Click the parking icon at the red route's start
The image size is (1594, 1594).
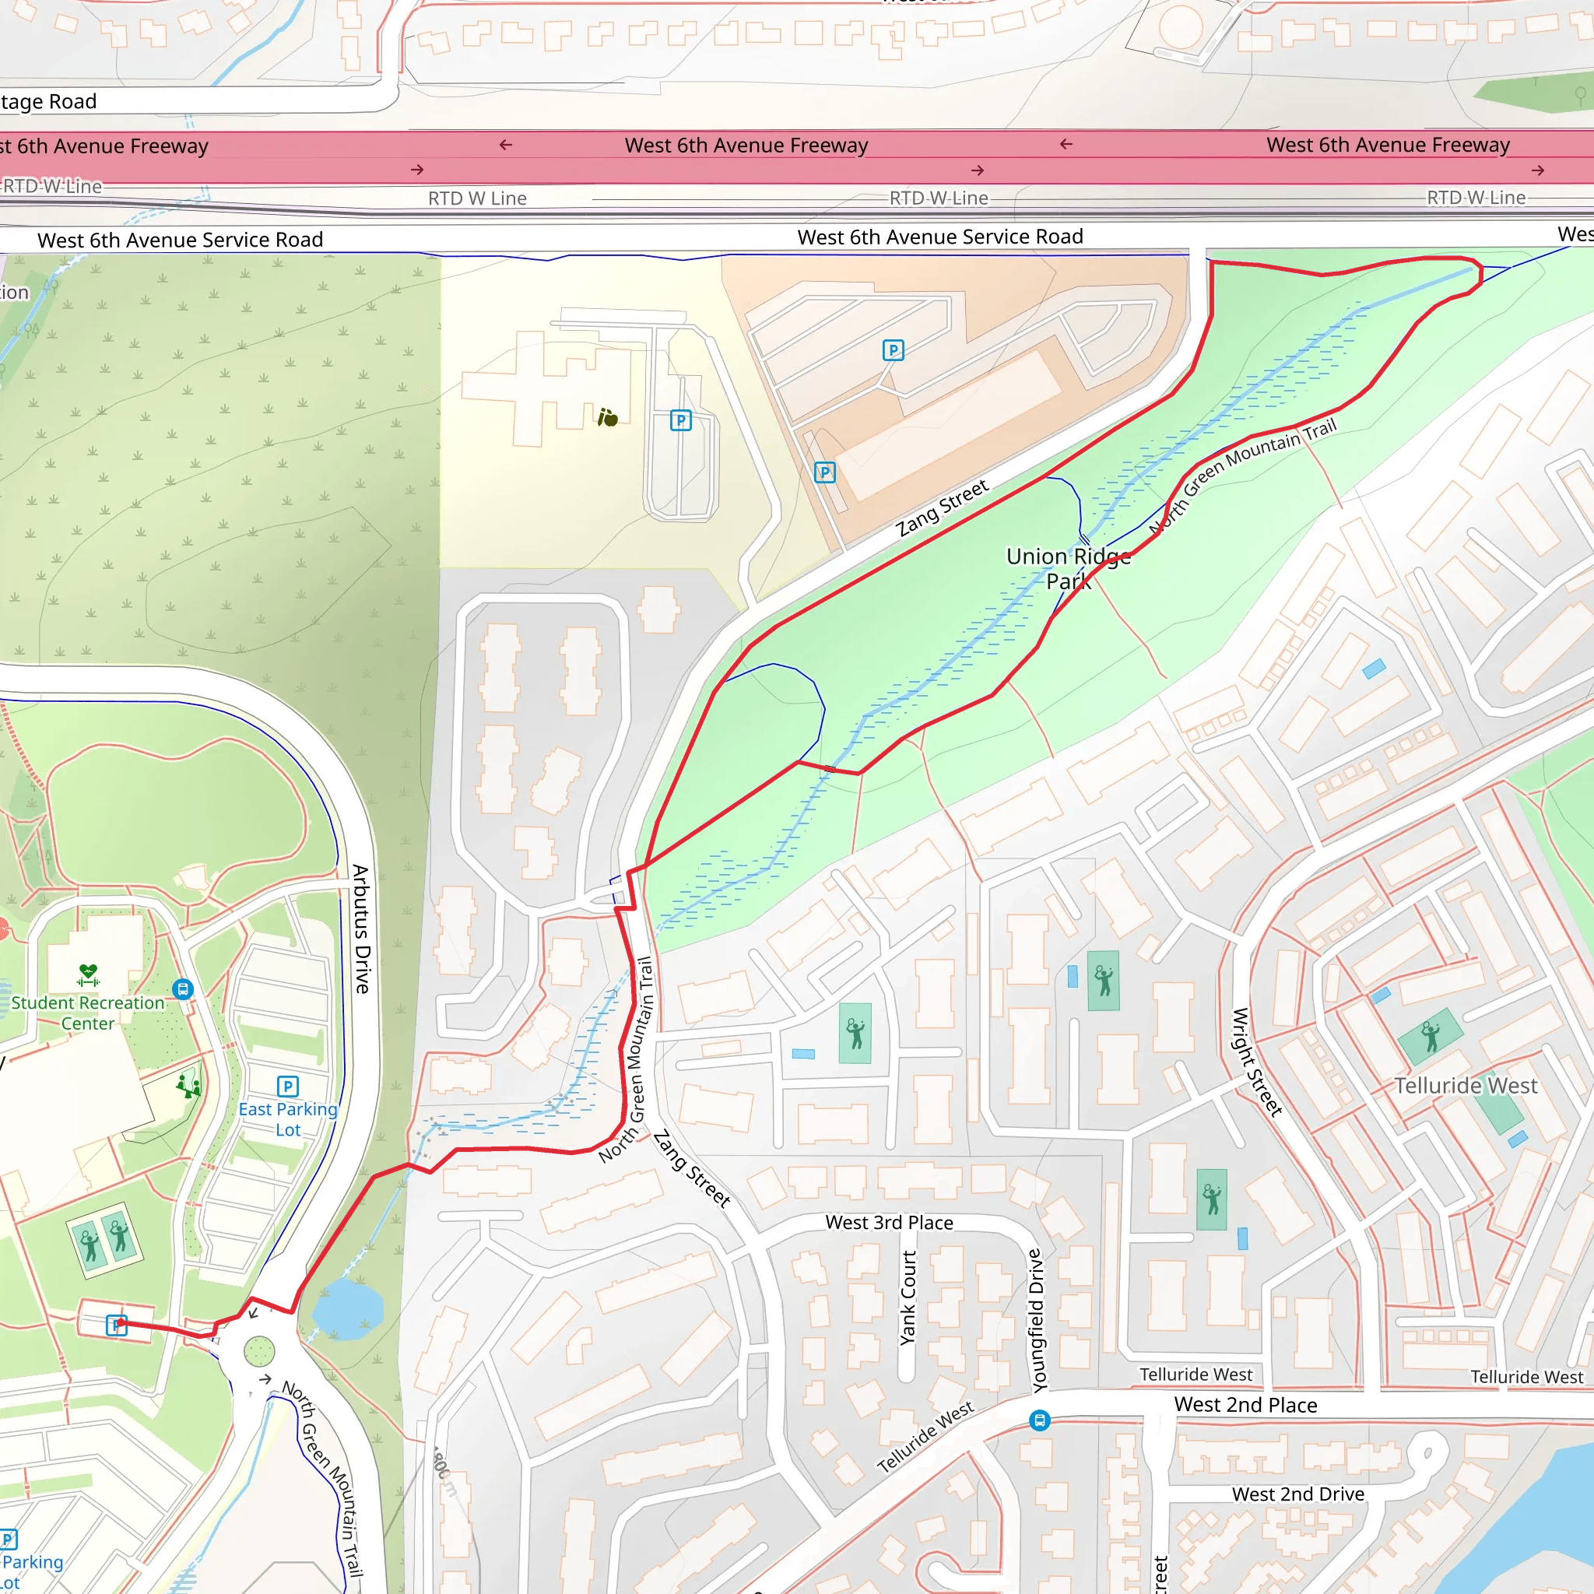[x=118, y=1325]
